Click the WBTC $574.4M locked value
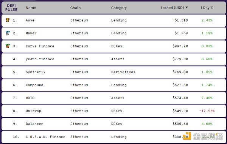Image resolution: width=227 pixels, height=144 pixels. 180,98
